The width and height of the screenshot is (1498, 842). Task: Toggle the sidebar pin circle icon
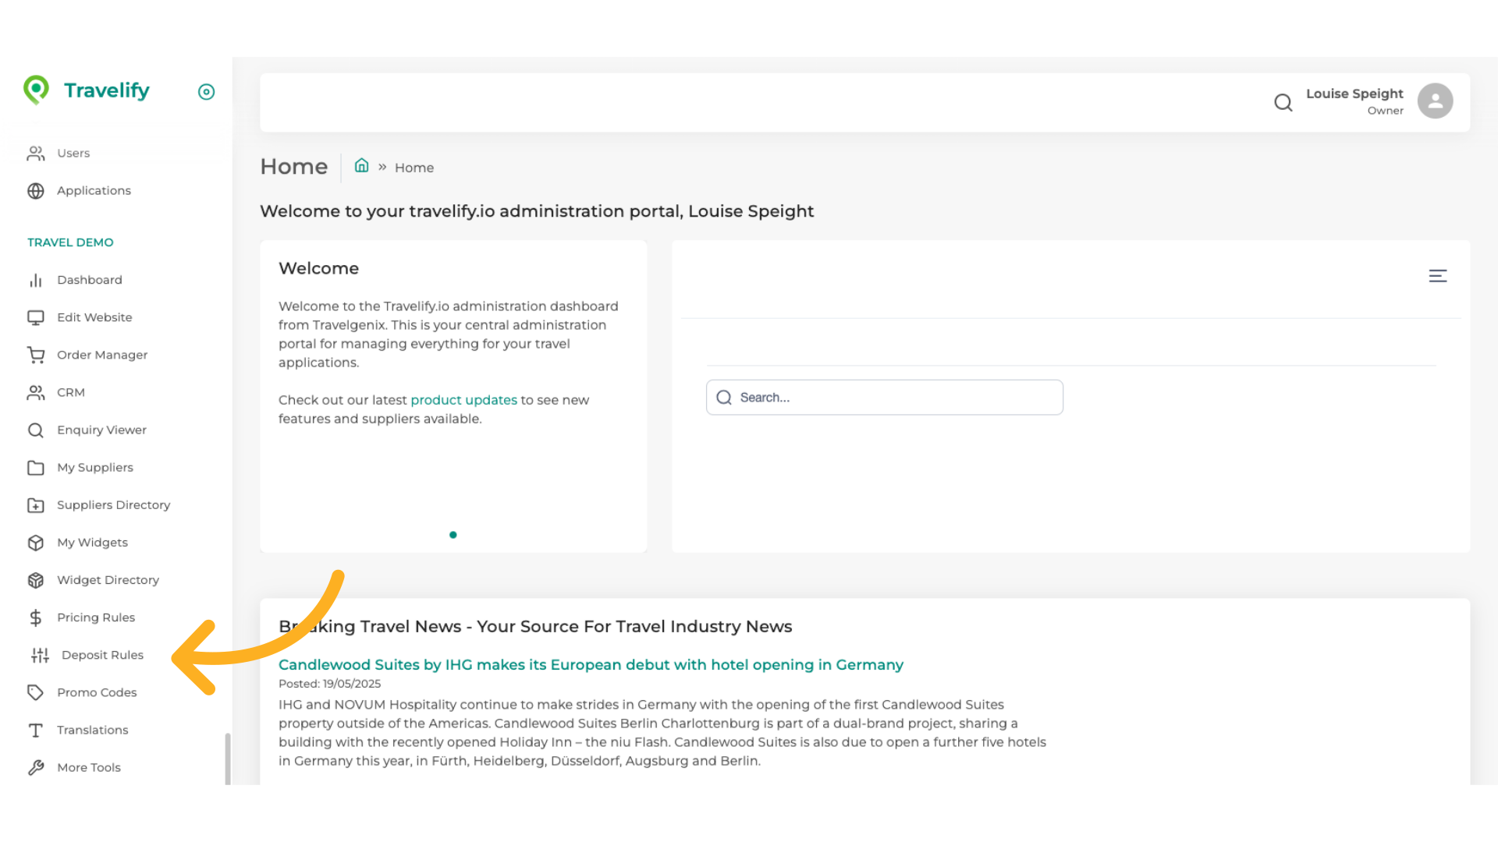pos(206,92)
